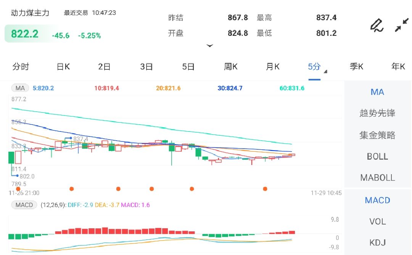Click the 最高 value 837.4 in header

[326, 18]
